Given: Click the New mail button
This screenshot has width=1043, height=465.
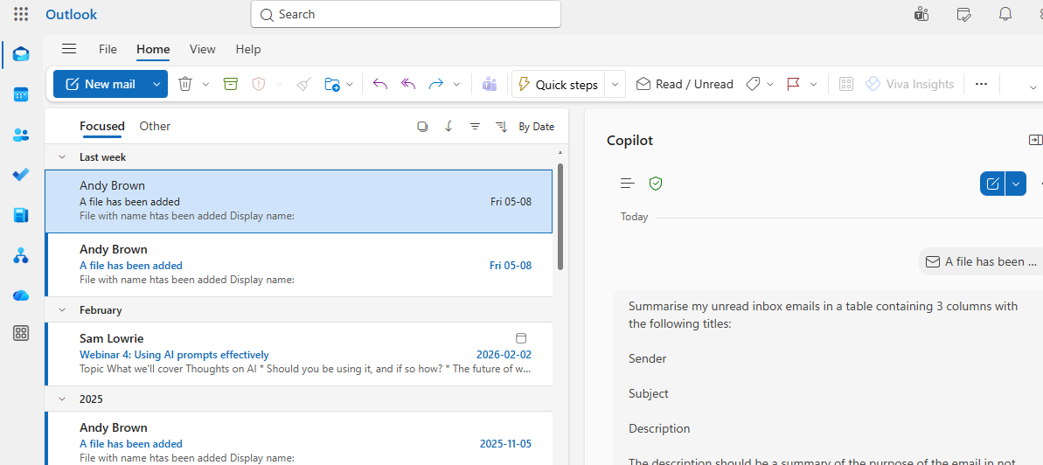Looking at the screenshot, I should point(101,84).
